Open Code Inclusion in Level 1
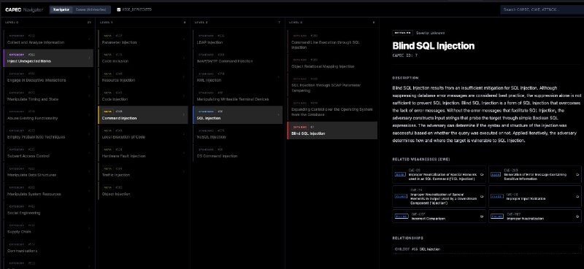The width and height of the screenshot is (584, 269). pos(142,58)
